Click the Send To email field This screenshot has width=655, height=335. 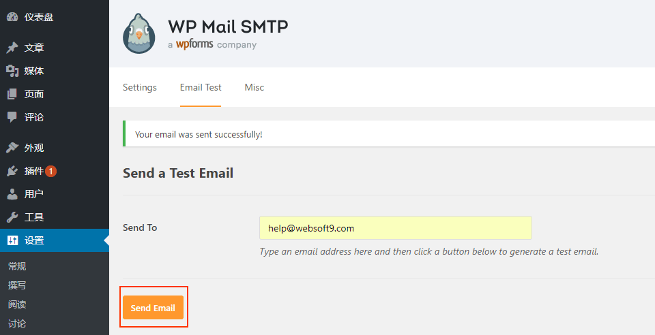click(x=395, y=228)
